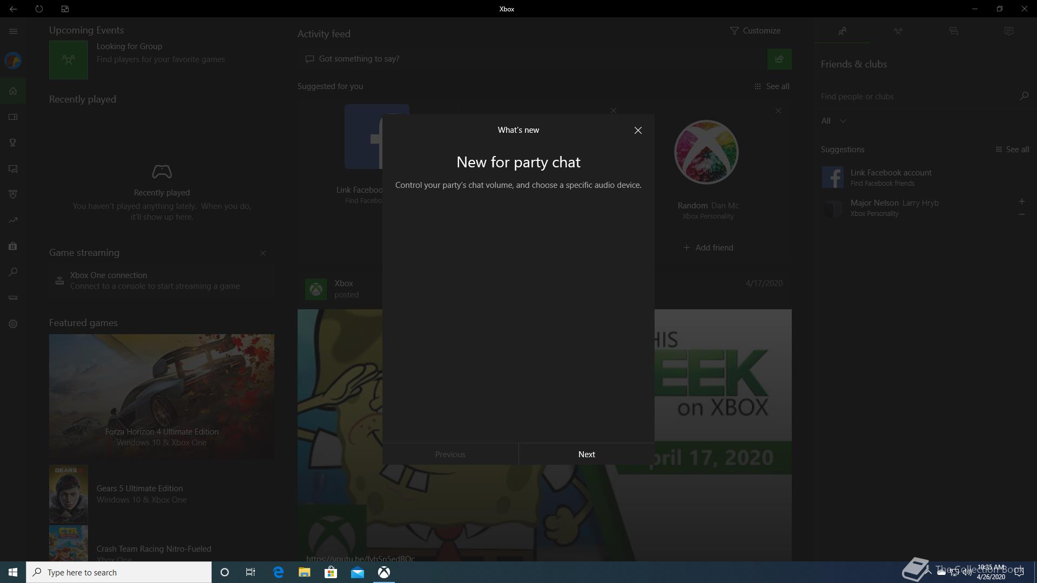
Task: Switch to the Parties tab in the right panel
Action: pyautogui.click(x=898, y=31)
